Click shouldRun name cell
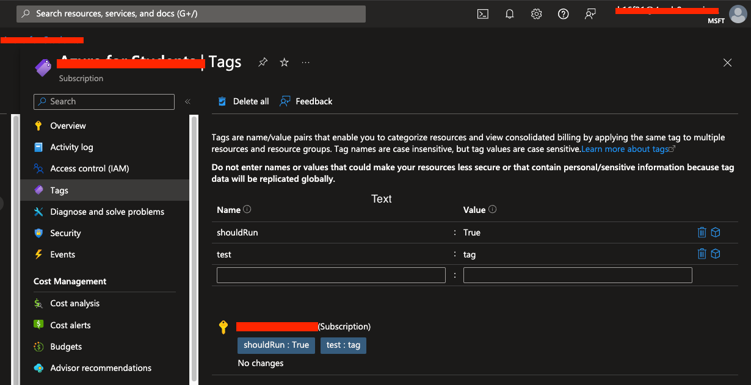This screenshot has height=385, width=751. click(238, 232)
